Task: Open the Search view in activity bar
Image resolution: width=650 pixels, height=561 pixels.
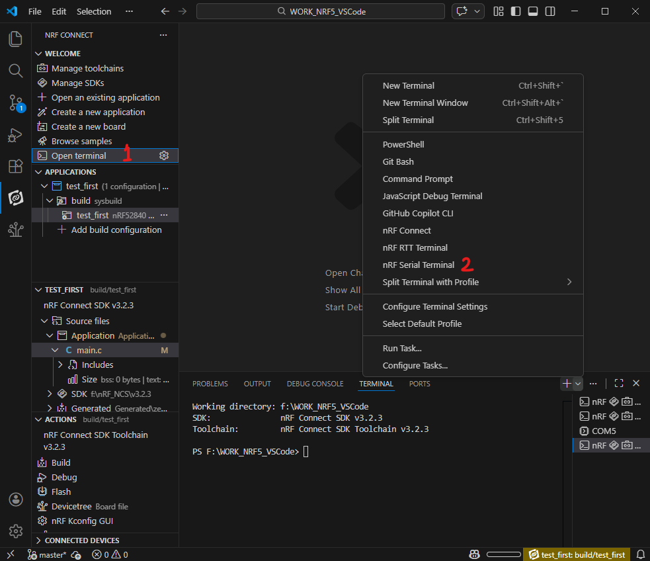Action: (x=15, y=71)
